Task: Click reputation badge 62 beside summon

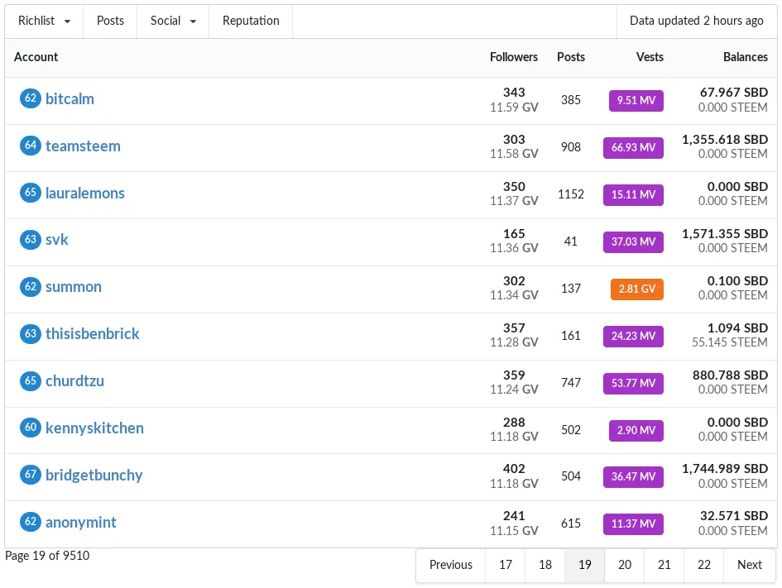Action: (31, 286)
